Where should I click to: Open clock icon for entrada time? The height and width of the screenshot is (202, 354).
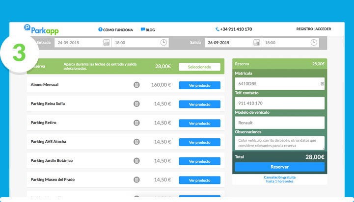[x=163, y=43]
